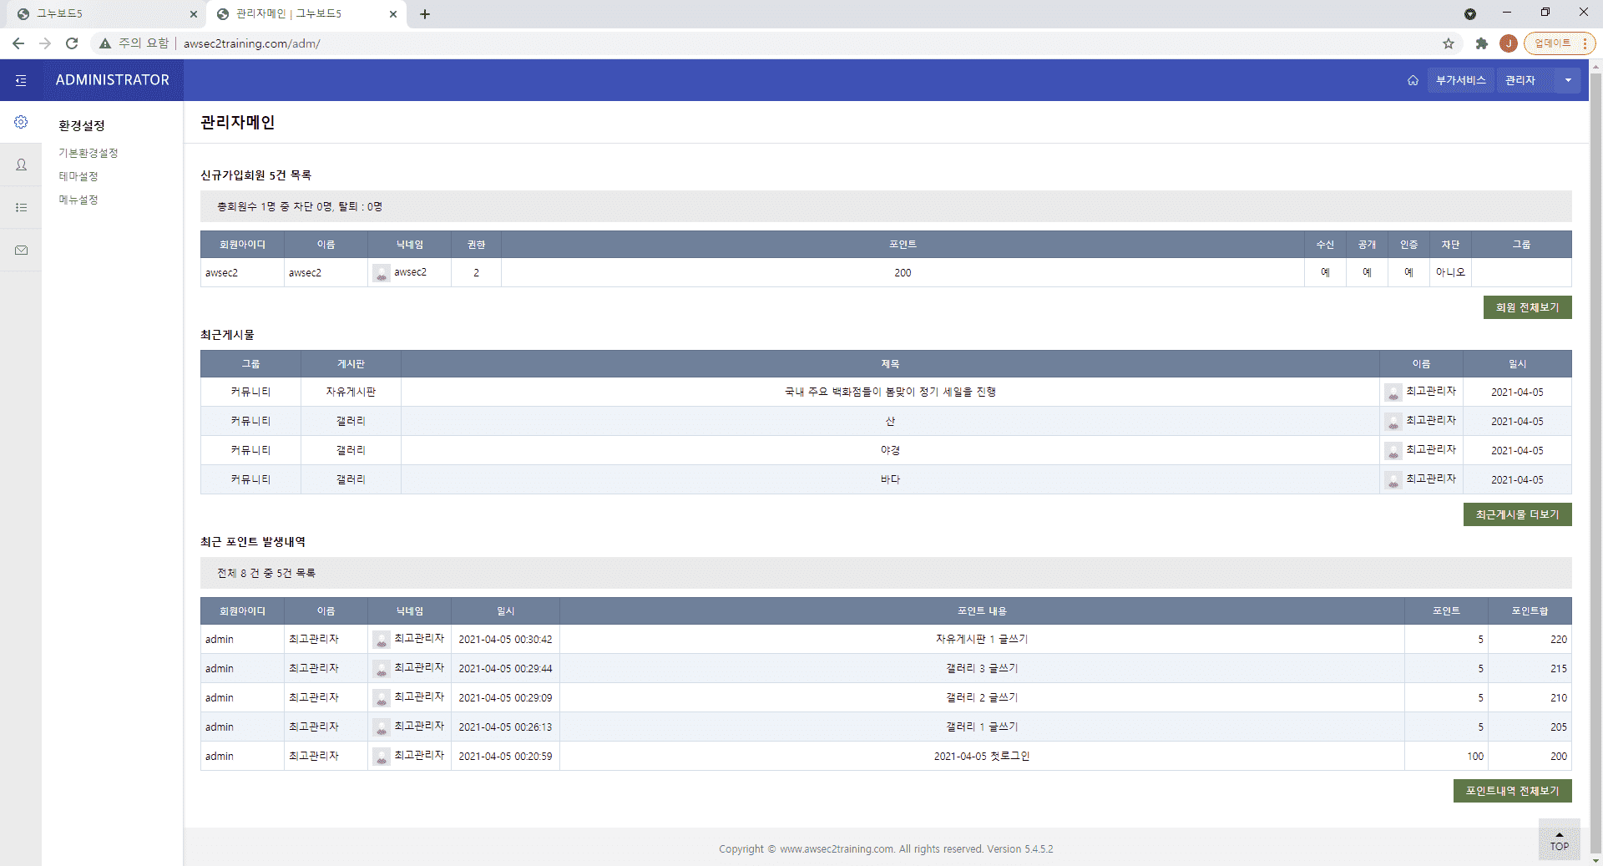
Task: Open the SMS mail envelope icon
Action: point(21,250)
